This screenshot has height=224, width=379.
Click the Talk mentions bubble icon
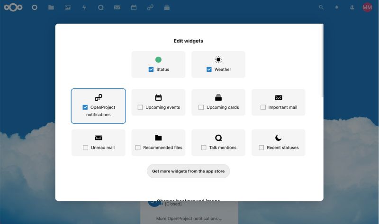(x=218, y=138)
